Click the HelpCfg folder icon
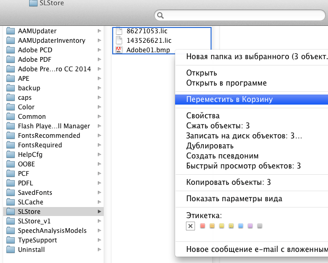The image size is (328, 263). tap(11, 154)
